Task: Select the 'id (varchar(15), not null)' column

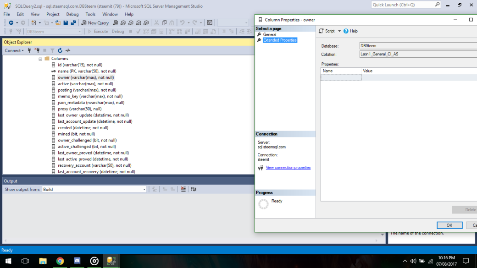Action: tap(80, 65)
